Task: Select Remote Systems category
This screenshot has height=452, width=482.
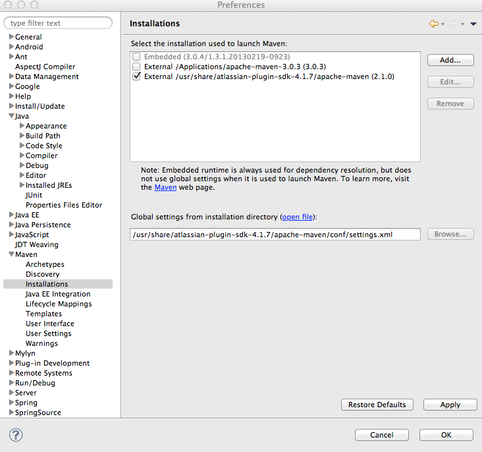Action: [x=43, y=373]
